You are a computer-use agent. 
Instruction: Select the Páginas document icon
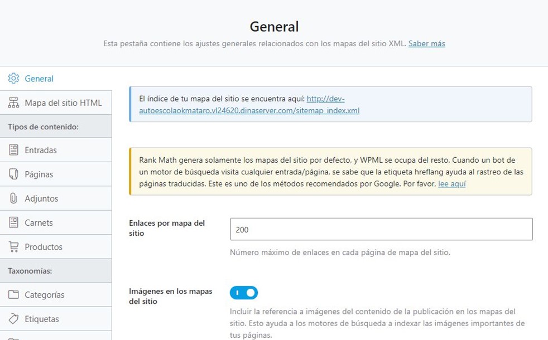pos(13,174)
